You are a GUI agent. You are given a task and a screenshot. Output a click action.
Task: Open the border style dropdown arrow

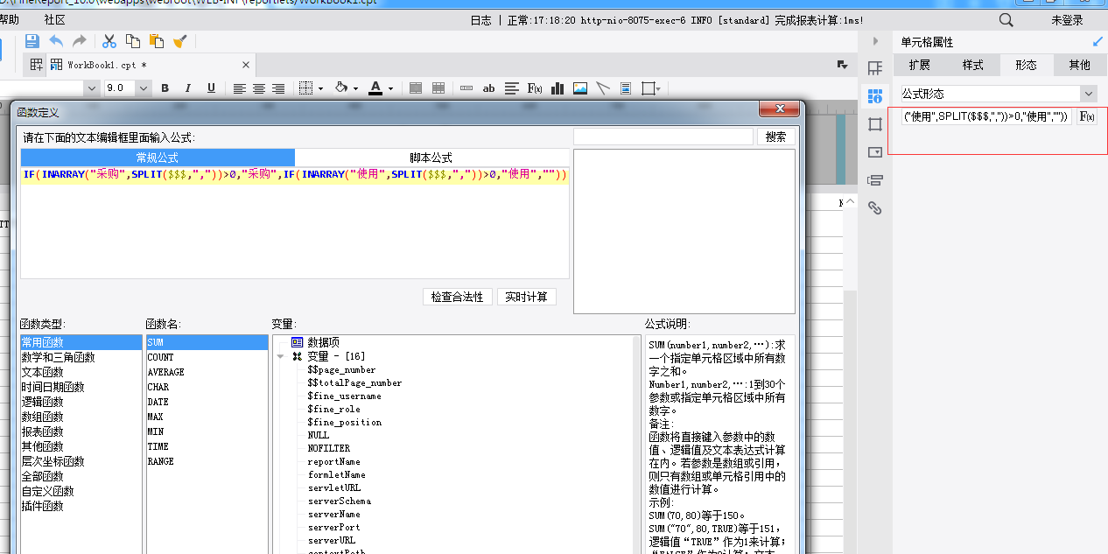click(320, 88)
